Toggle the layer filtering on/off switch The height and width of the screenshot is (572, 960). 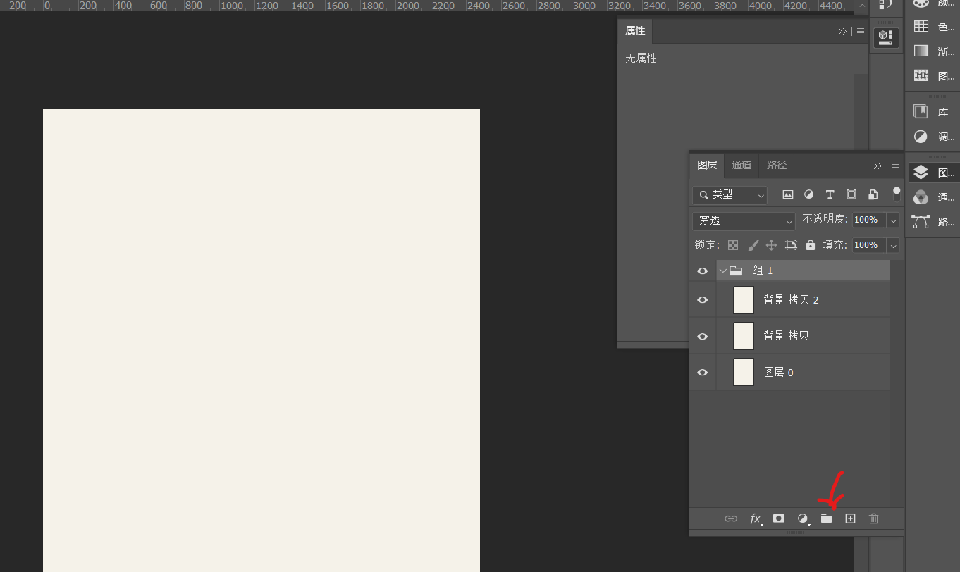897,194
